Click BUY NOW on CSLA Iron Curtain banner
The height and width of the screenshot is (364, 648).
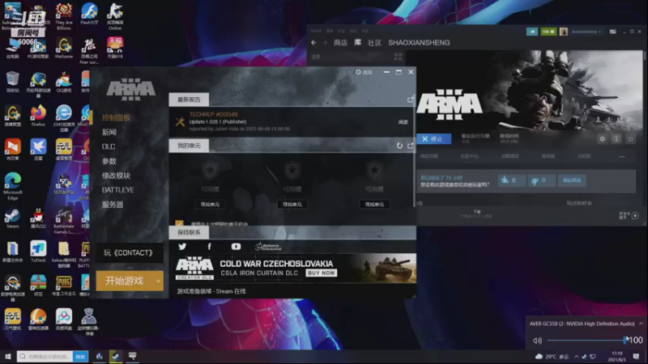(x=321, y=273)
